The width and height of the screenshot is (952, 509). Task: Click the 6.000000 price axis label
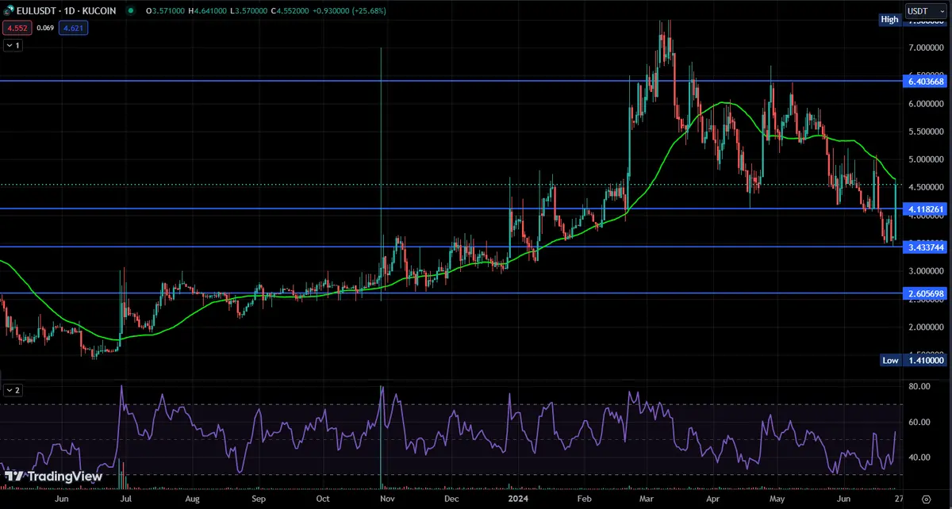coord(925,104)
